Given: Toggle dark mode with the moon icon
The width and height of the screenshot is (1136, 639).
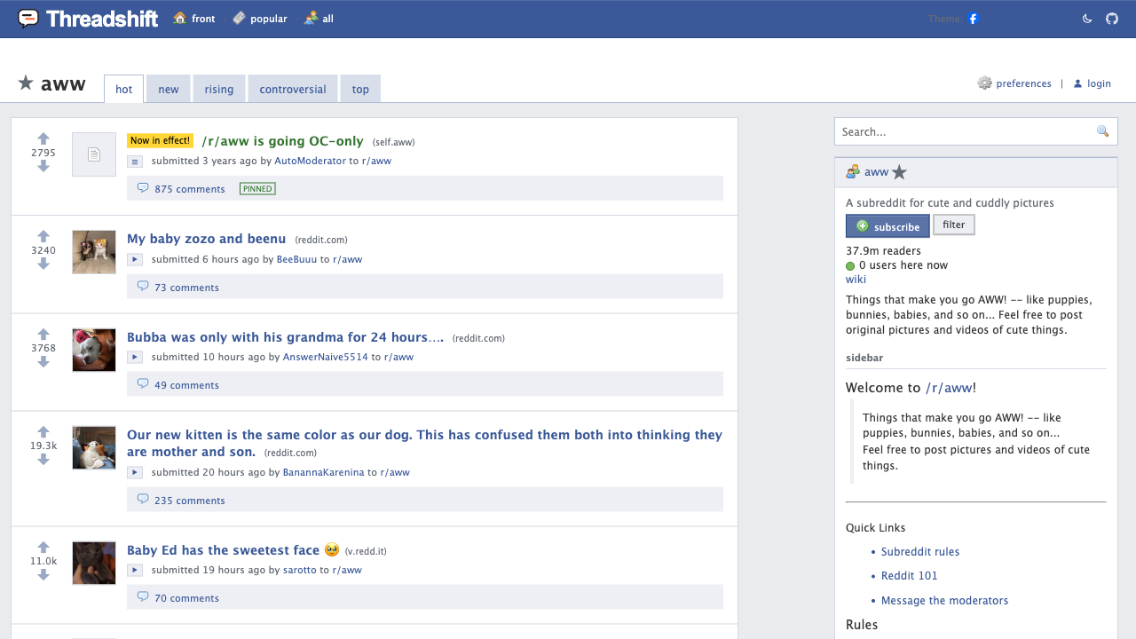Looking at the screenshot, I should tap(1087, 19).
